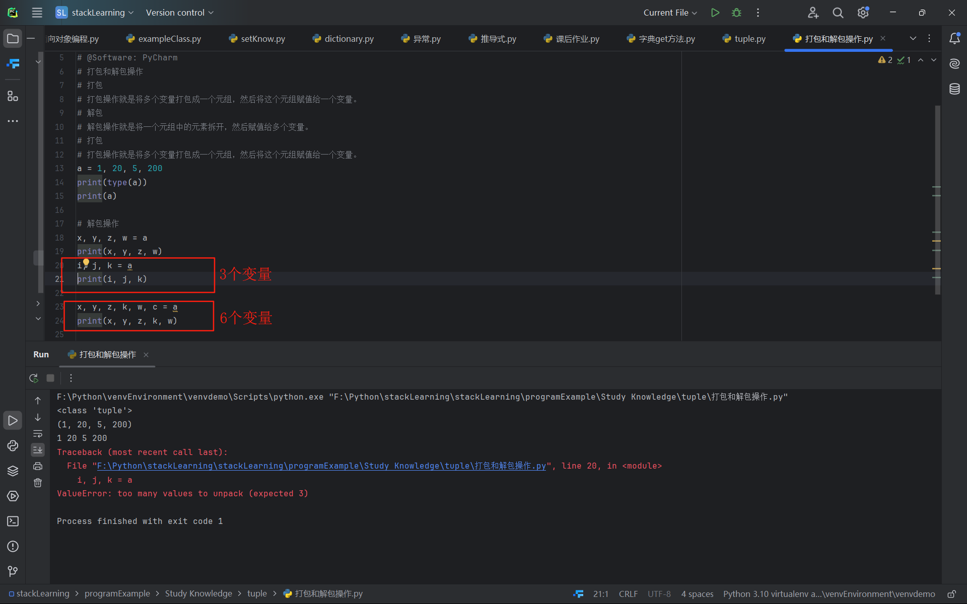Click Python 3.10 virtualenv interpreter selector

pos(828,594)
